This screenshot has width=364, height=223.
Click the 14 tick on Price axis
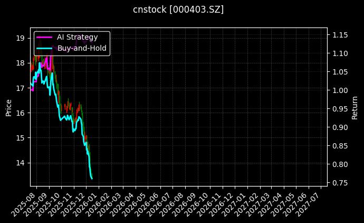coord(21,163)
